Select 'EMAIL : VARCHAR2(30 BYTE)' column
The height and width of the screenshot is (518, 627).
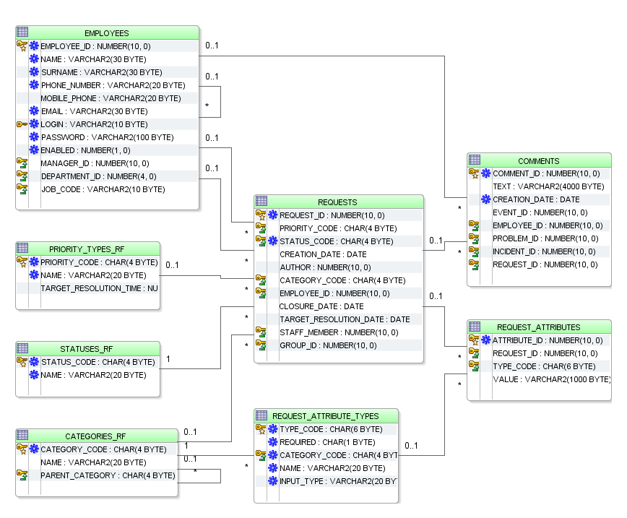(x=95, y=111)
